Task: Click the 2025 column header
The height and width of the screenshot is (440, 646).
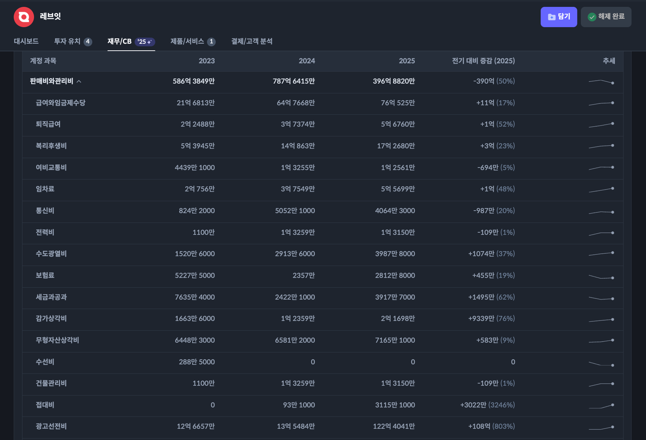Action: (x=407, y=61)
